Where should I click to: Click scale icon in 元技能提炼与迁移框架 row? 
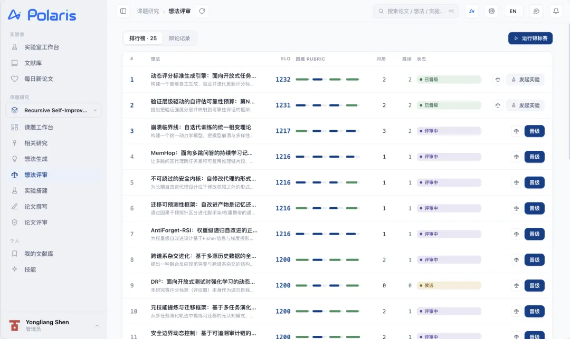pyautogui.click(x=516, y=312)
